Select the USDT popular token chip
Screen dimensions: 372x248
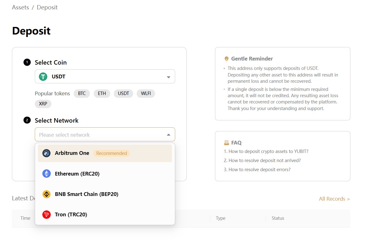pyautogui.click(x=123, y=93)
